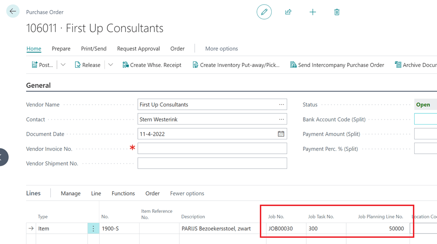The width and height of the screenshot is (437, 244).
Task: Open the Contact field lookup ellipsis
Action: (282, 119)
